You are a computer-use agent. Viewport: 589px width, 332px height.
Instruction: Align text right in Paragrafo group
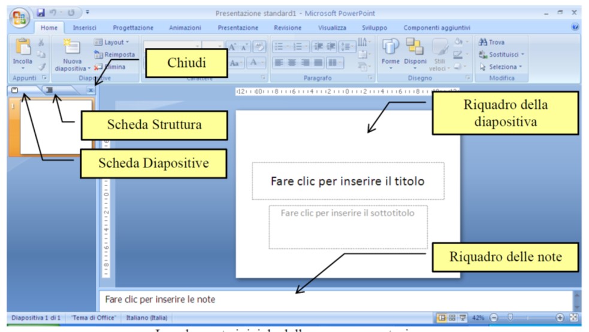pyautogui.click(x=305, y=63)
